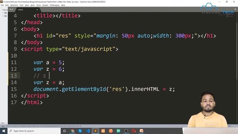Open the XAMPP taskbar icon
The width and height of the screenshot is (238, 134).
tap(103, 131)
